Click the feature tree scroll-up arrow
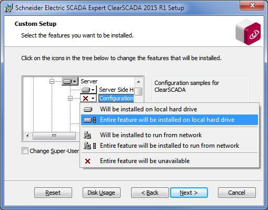This screenshot has width=268, height=210. click(x=138, y=82)
